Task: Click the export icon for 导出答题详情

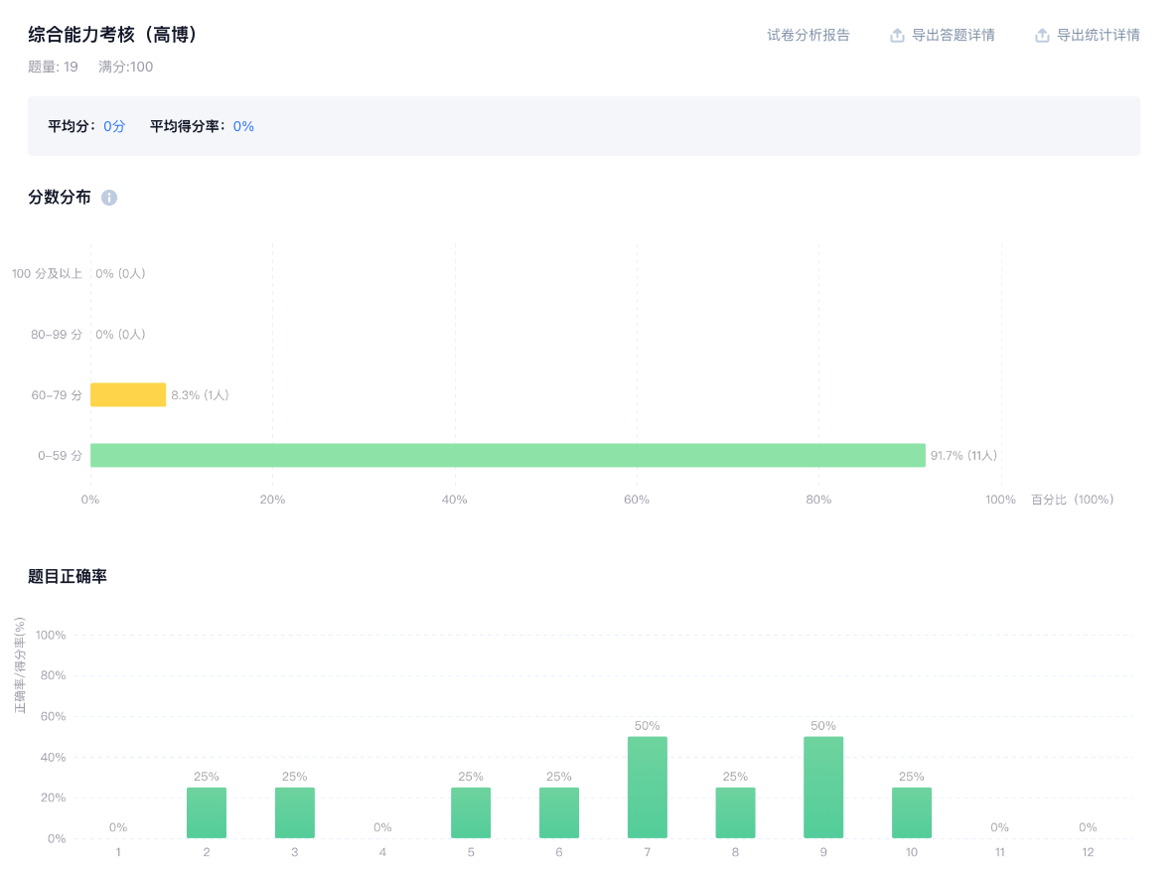Action: click(897, 36)
